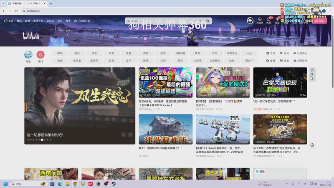Open the 日本打工 video thumbnail
334x188 pixels.
coord(223,174)
